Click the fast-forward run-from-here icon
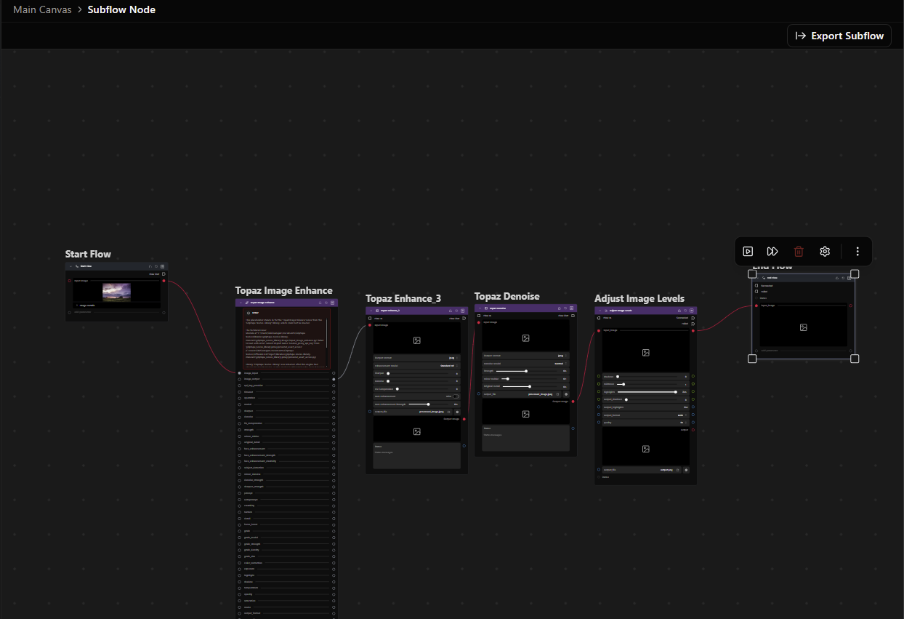 [772, 251]
